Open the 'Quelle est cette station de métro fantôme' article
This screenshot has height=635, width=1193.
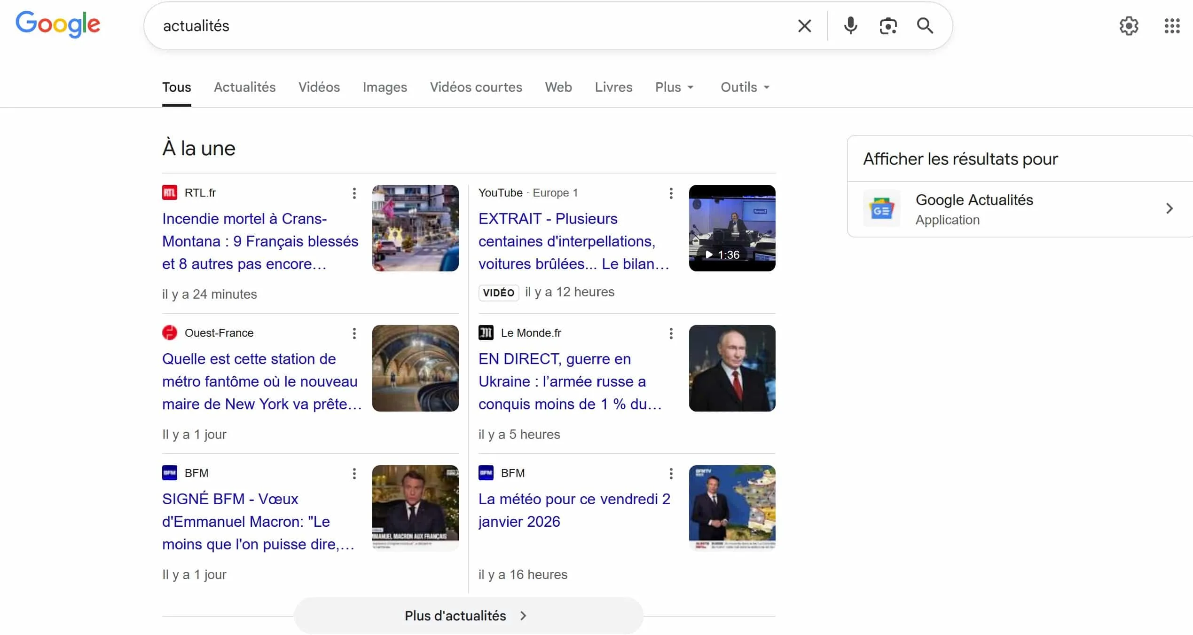click(262, 381)
